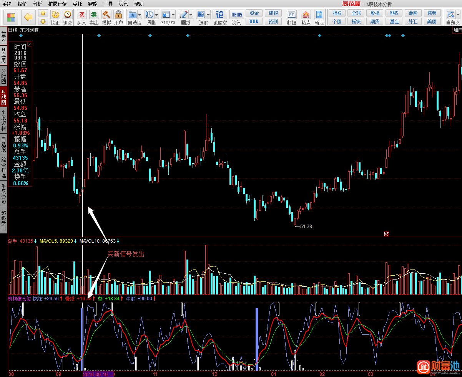Open the NEWS 资讯 icon

pos(237,15)
